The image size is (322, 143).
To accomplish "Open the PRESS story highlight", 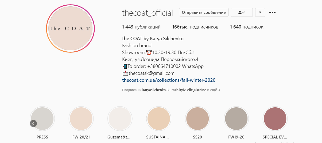I will click(x=42, y=119).
